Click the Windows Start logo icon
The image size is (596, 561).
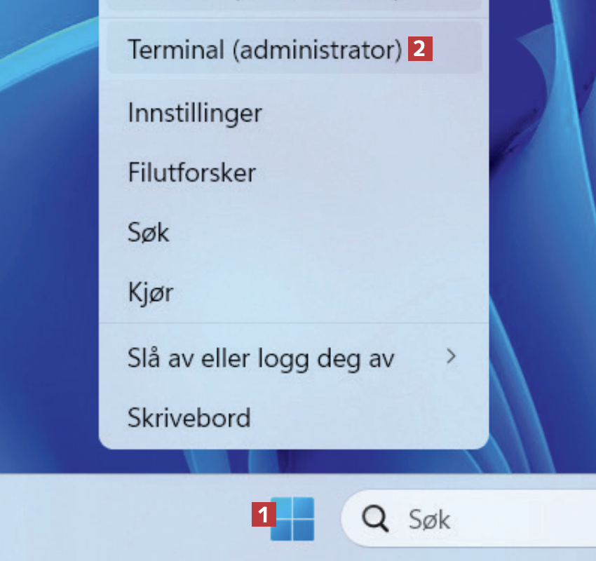tap(292, 519)
